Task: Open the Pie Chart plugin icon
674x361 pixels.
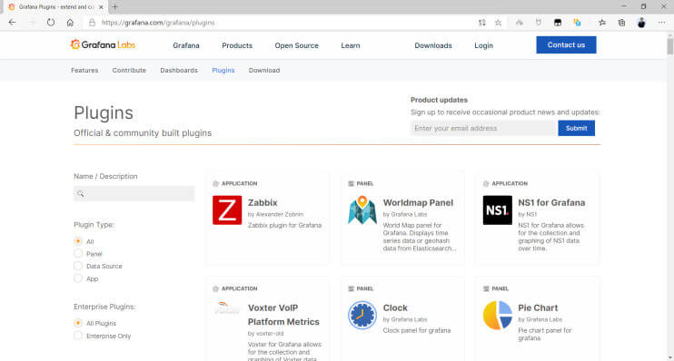Action: (x=498, y=315)
